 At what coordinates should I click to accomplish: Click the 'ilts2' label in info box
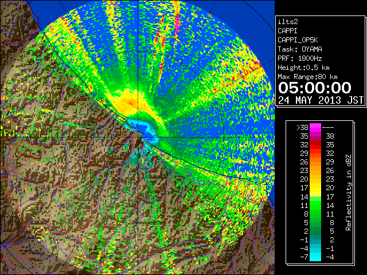click(x=288, y=22)
